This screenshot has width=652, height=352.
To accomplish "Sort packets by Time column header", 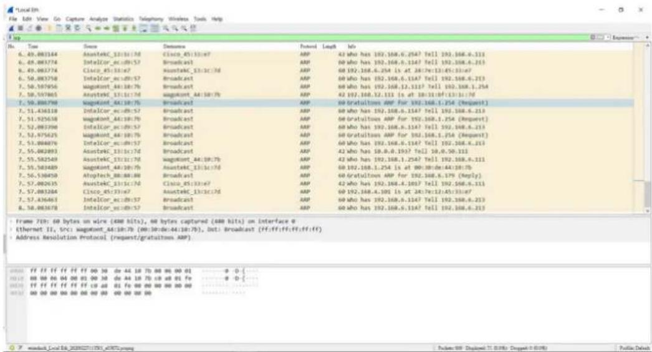I will (32, 46).
